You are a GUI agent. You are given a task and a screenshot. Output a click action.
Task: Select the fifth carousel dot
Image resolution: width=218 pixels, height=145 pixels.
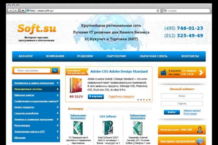point(150,100)
